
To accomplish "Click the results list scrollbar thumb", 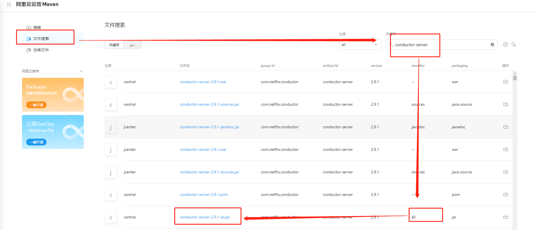I will pos(515,78).
